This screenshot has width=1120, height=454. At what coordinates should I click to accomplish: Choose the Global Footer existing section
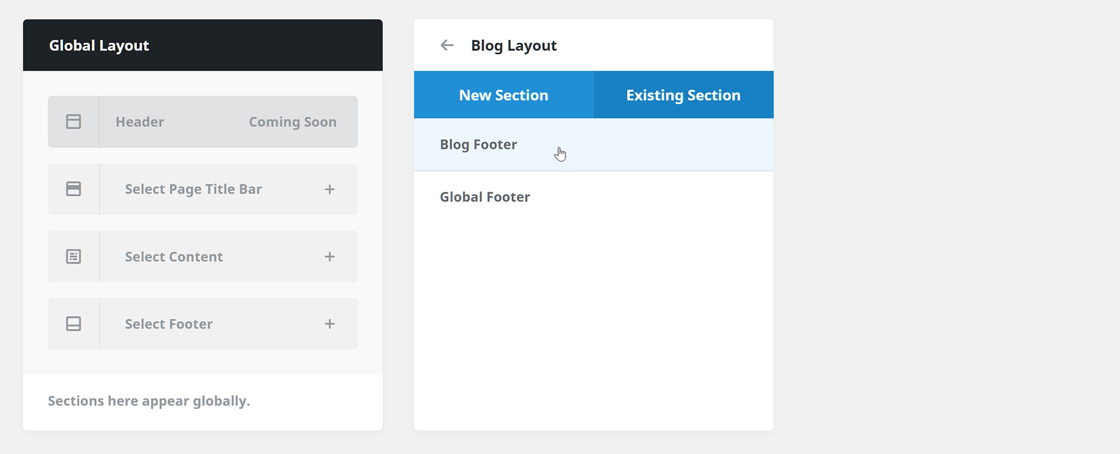(594, 197)
